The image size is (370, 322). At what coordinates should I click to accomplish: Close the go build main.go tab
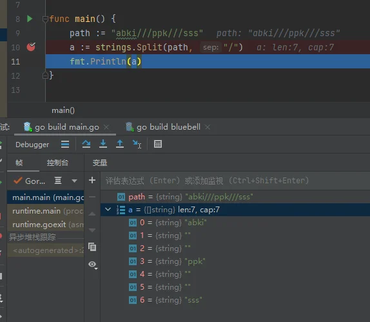[106, 127]
